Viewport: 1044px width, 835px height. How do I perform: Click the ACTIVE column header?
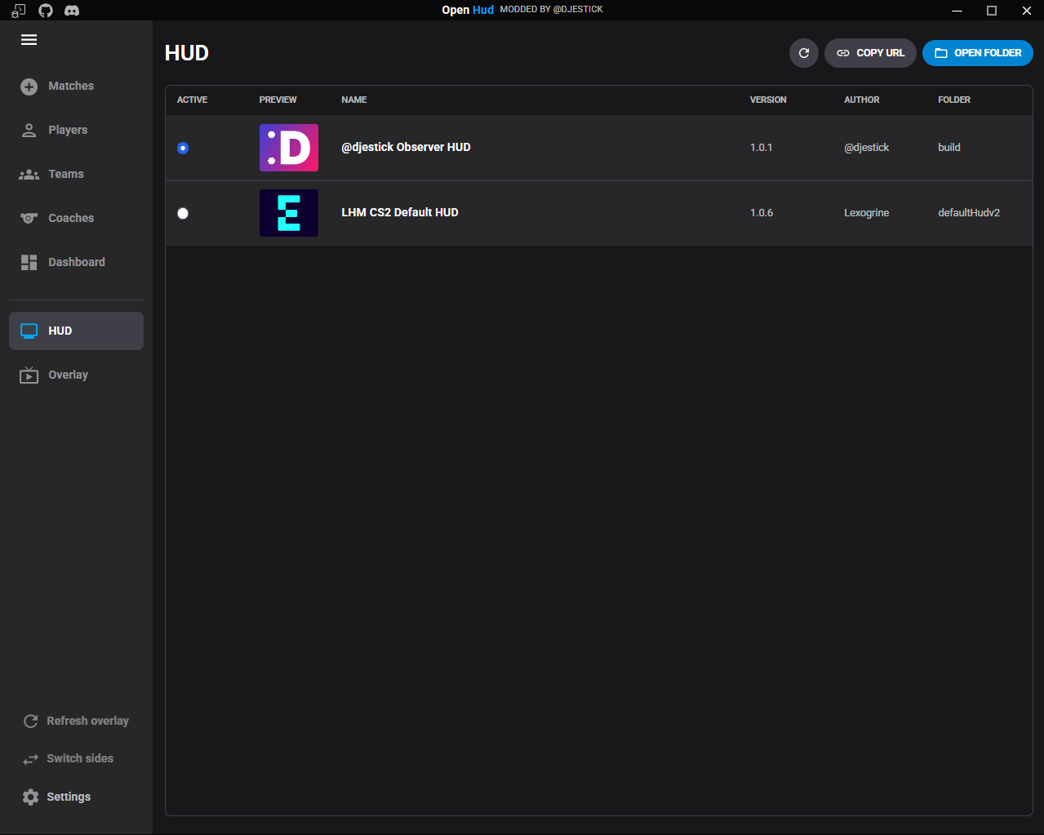pos(193,100)
